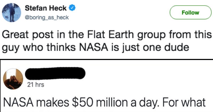Image resolution: width=213 pixels, height=112 pixels.
Task: Click the blacked-out poster name bar
Action: point(55,73)
